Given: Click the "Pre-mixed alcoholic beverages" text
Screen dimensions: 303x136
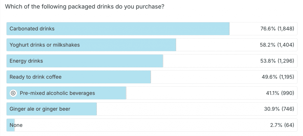Looking at the screenshot, I should point(57,93).
